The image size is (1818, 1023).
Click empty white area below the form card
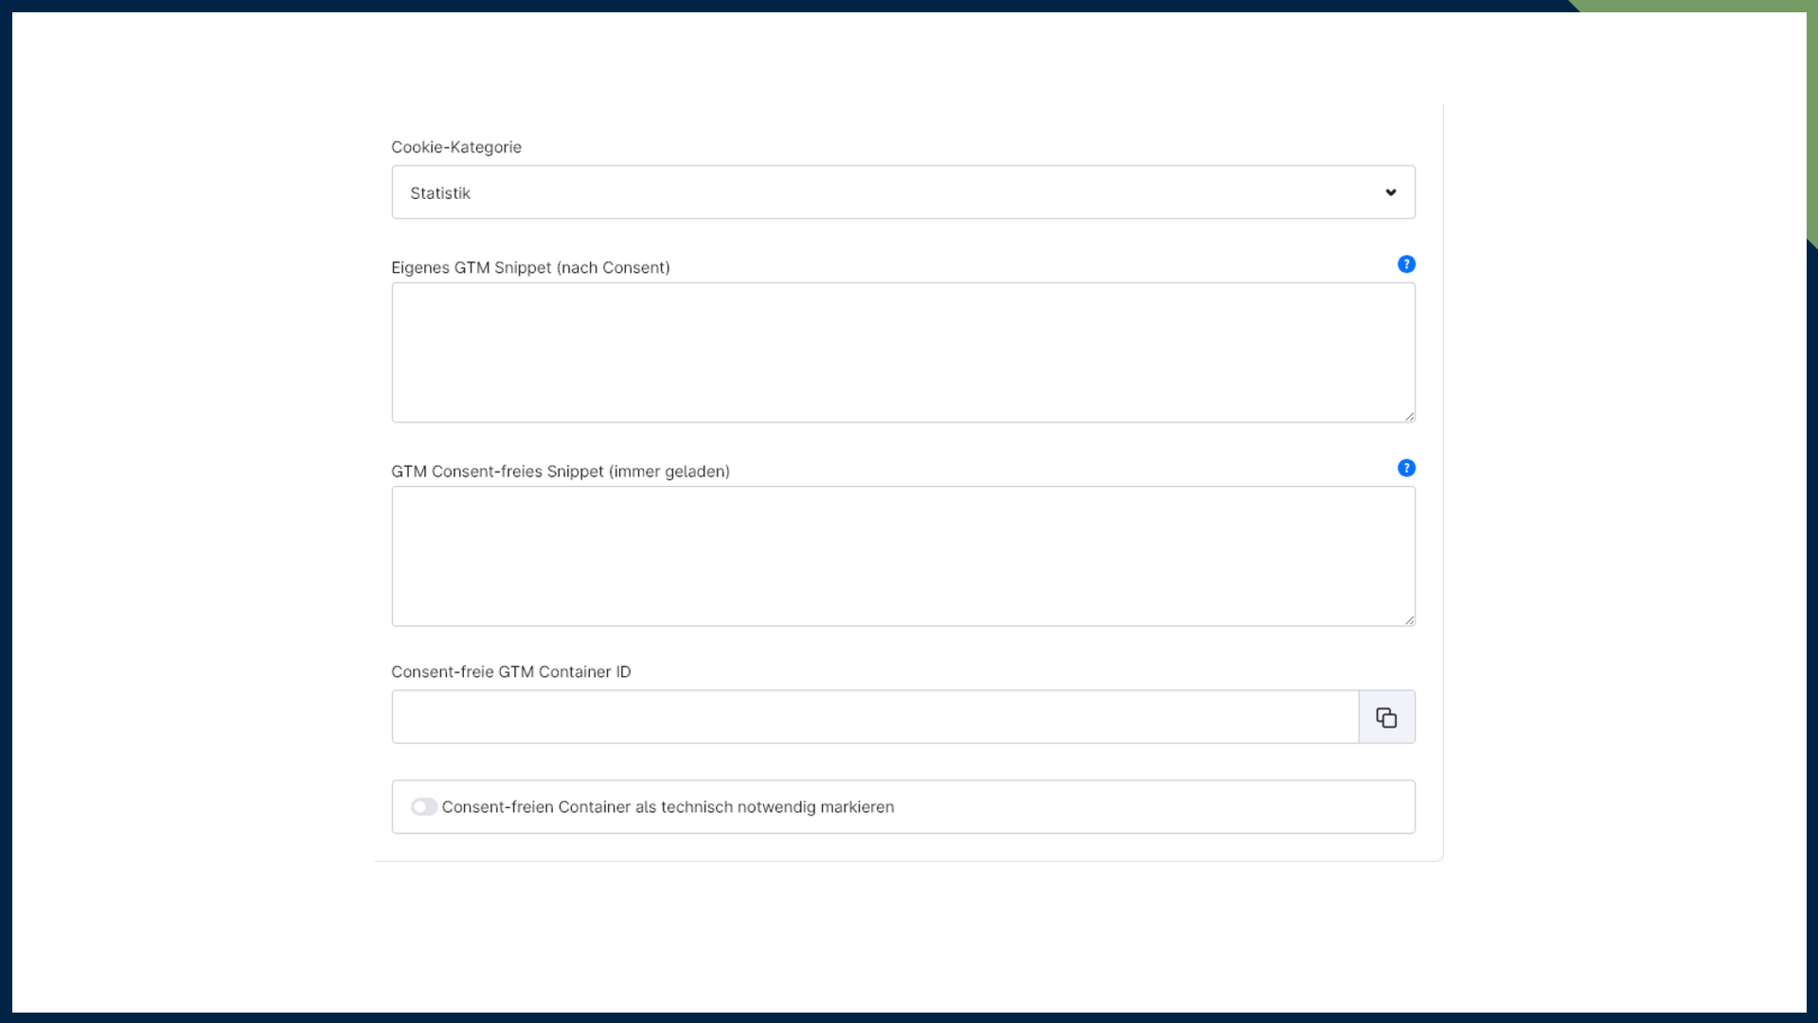point(909,938)
